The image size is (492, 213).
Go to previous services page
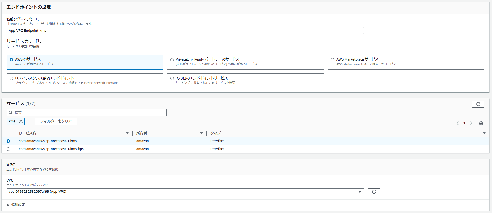click(x=457, y=123)
